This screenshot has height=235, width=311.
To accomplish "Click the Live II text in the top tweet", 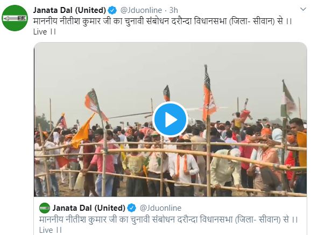I will pos(45,32).
